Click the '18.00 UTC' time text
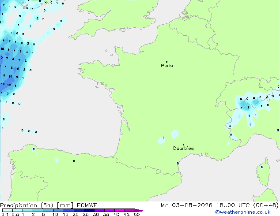Screen dimensions: 280x216 pos(233,205)
